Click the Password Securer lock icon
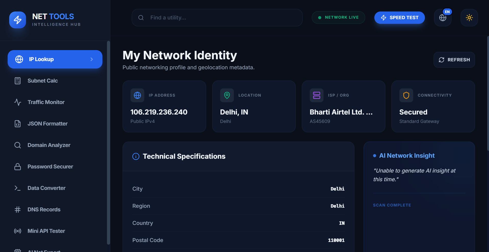489x252 pixels. click(18, 167)
